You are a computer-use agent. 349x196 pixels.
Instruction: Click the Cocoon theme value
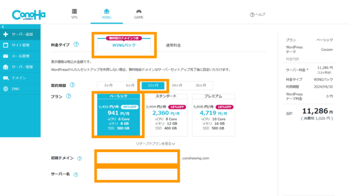pyautogui.click(x=327, y=50)
